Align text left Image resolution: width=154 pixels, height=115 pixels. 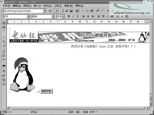click(x=84, y=16)
